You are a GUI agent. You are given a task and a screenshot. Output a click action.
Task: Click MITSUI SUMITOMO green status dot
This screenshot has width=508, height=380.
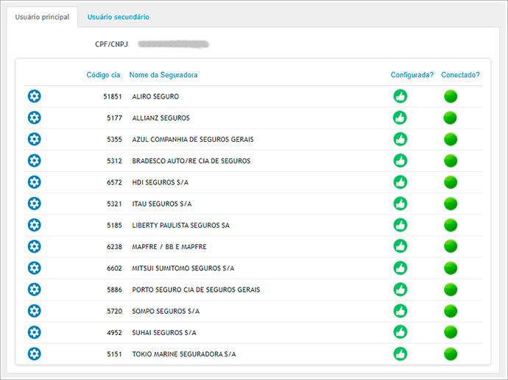[x=451, y=268]
